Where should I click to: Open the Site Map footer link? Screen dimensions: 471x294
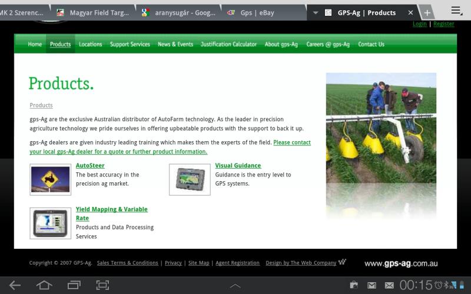click(x=198, y=263)
